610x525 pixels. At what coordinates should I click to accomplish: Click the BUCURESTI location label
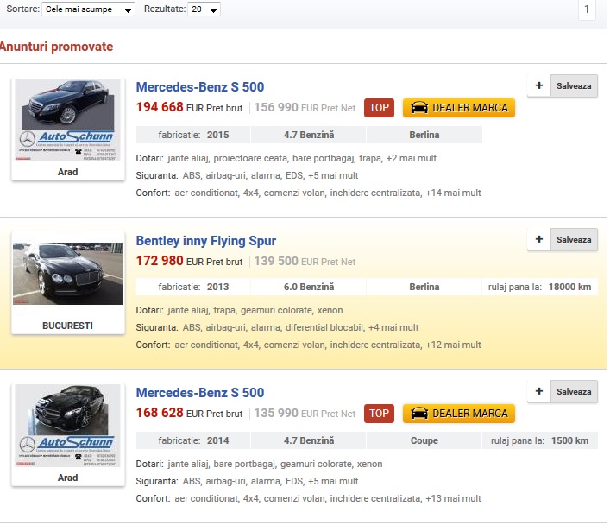[67, 326]
